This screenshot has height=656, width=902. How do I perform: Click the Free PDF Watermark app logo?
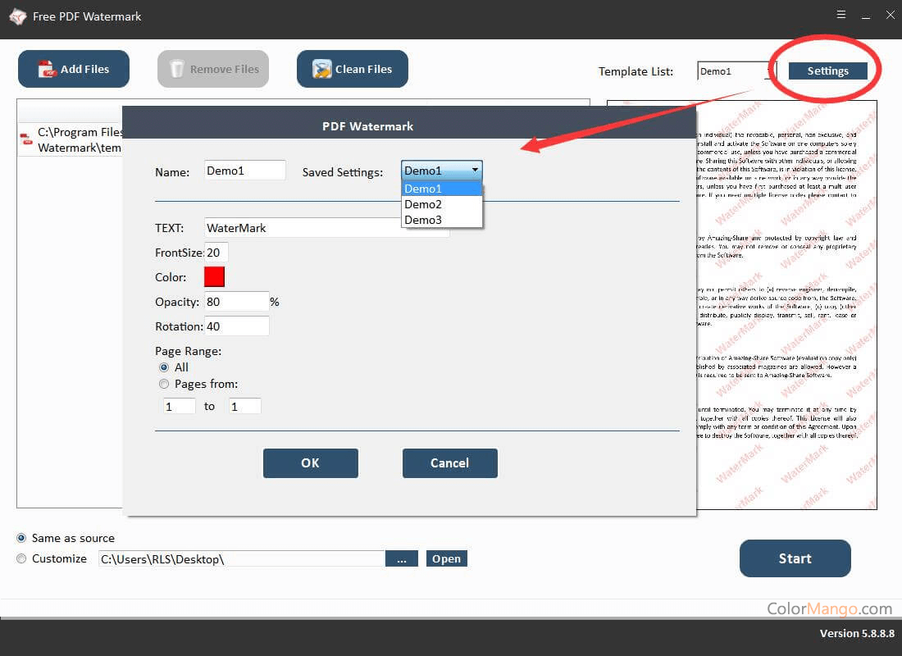pyautogui.click(x=17, y=16)
